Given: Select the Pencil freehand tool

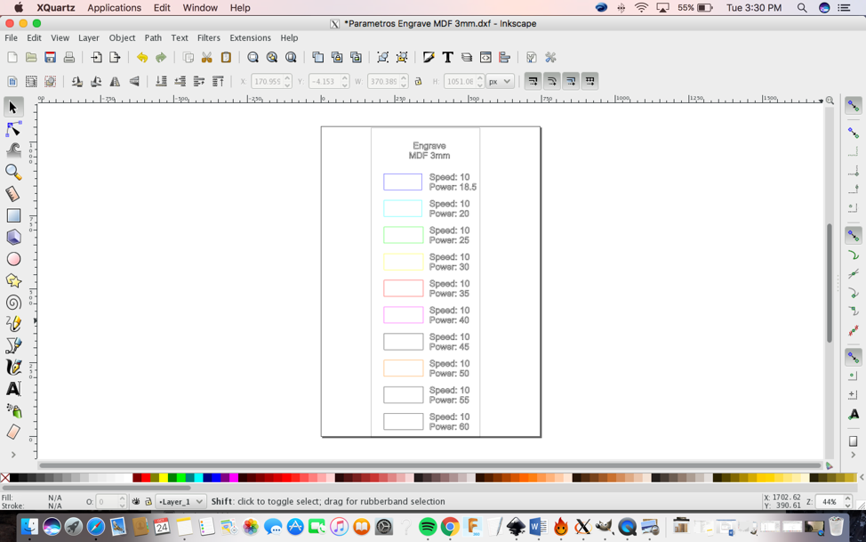Looking at the screenshot, I should coord(14,324).
